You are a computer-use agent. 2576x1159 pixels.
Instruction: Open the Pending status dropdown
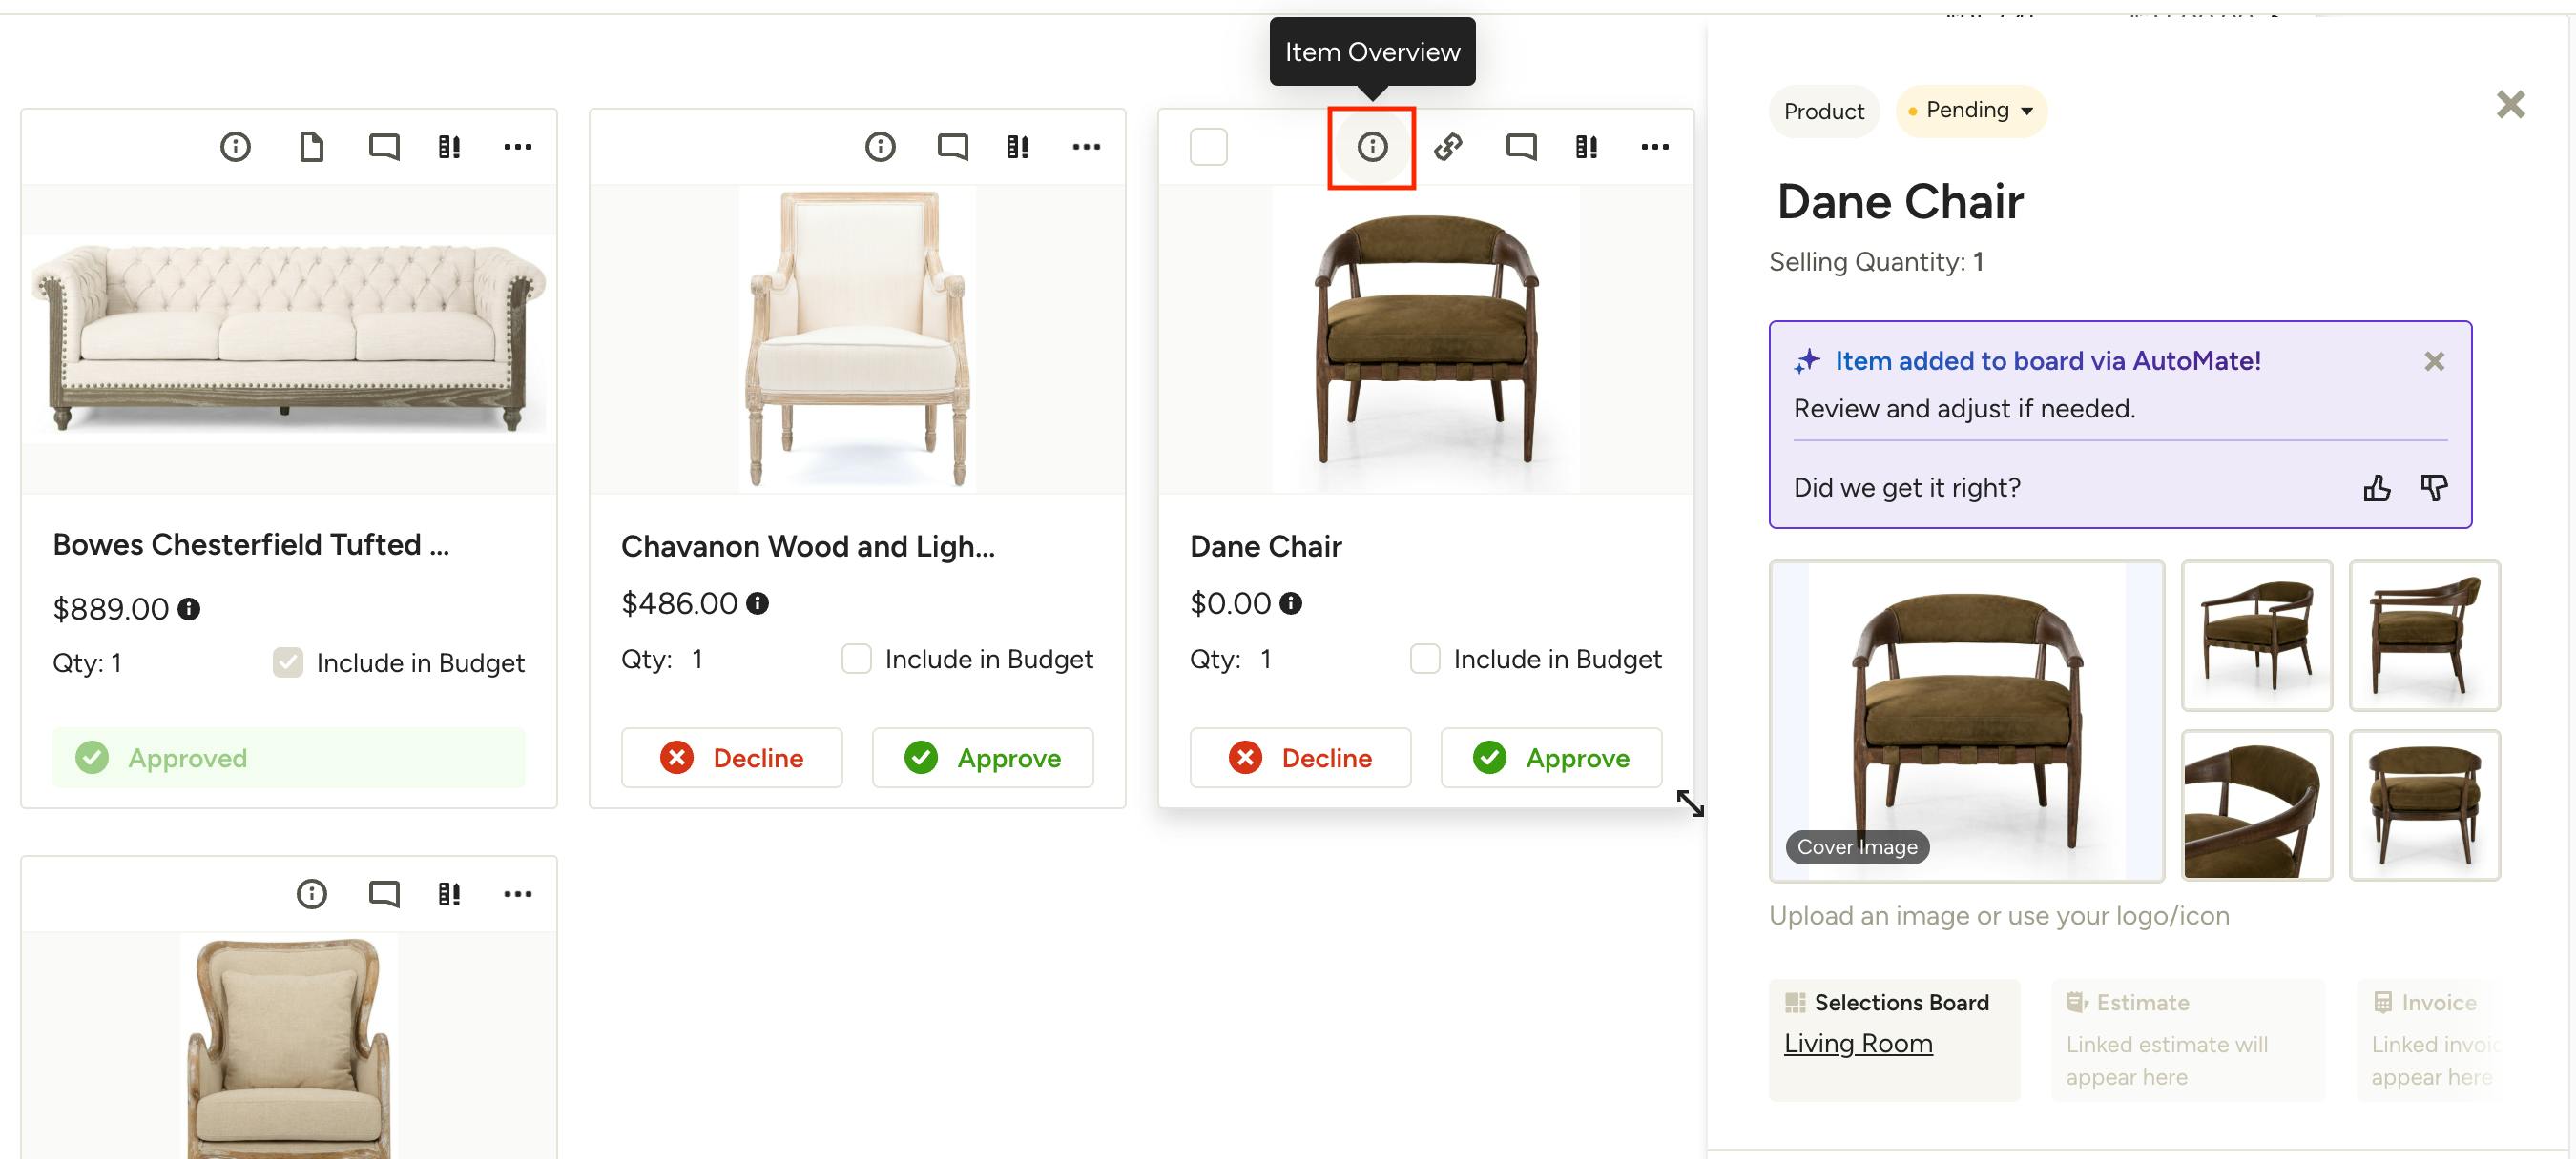1970,110
